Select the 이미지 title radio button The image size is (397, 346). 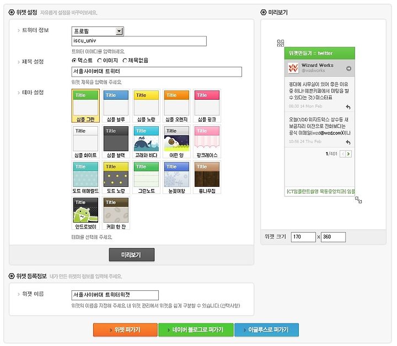(99, 61)
